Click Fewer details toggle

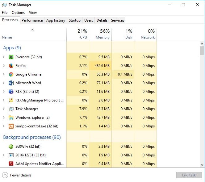click(x=17, y=175)
